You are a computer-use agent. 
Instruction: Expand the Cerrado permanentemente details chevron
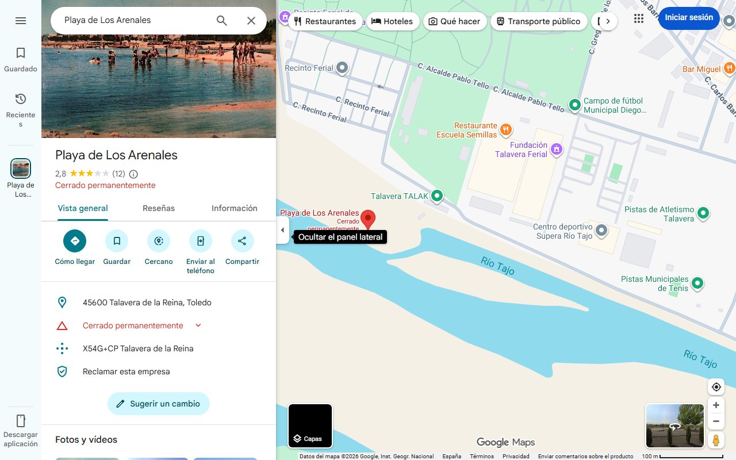point(198,325)
